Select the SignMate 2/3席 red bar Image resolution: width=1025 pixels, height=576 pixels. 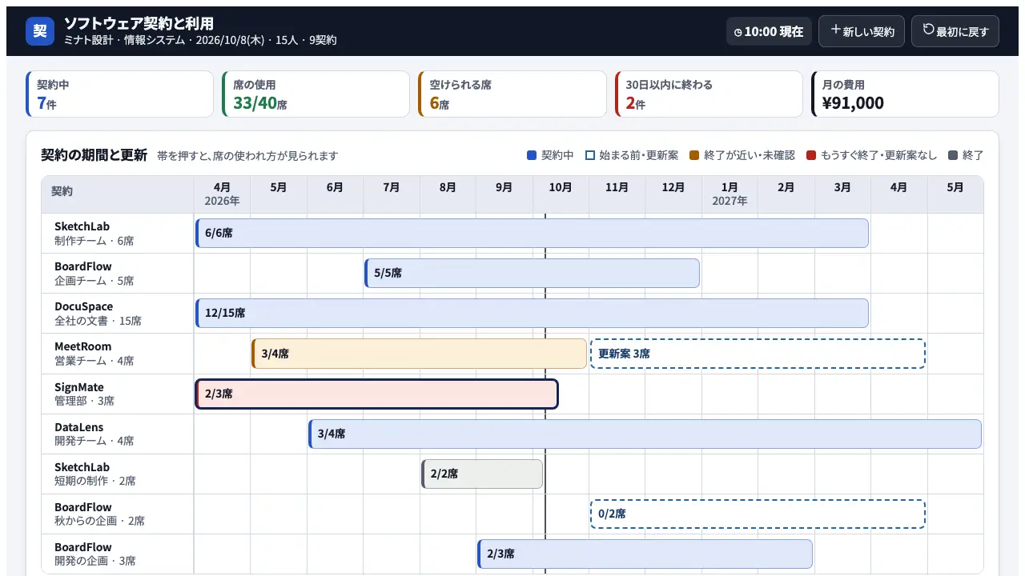[x=376, y=394]
